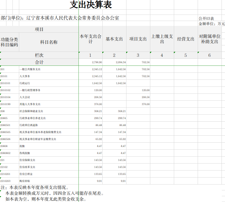
Task: Select column number 6 in the 栏次 row
Action: click(210, 55)
